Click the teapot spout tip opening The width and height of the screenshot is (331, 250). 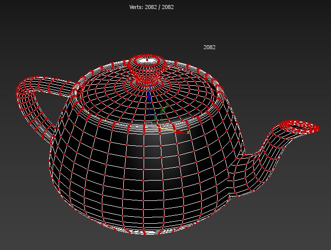coord(299,127)
